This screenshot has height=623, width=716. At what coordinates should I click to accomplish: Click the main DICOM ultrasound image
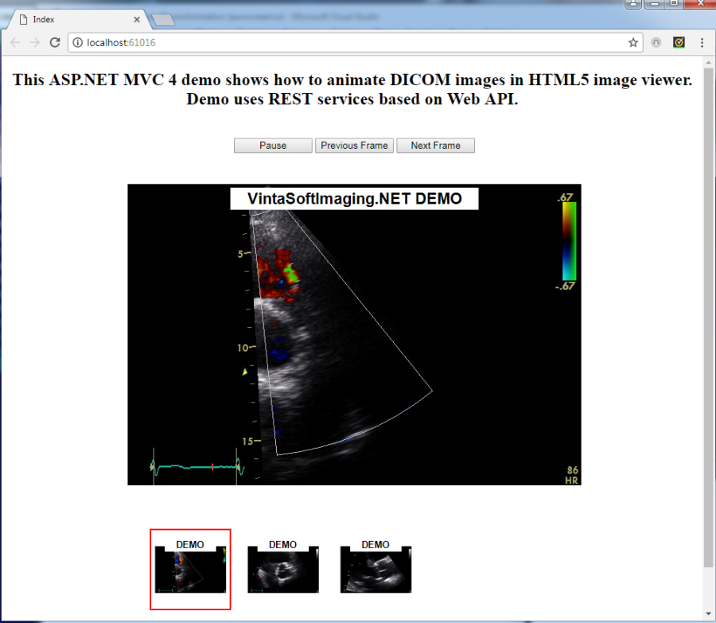[x=354, y=335]
